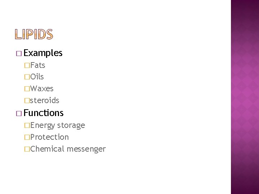
Task: Click the purple diamond-patterned side panel
Action: click(x=245, y=97)
